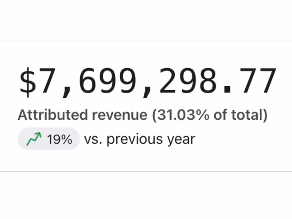Select the $7,699,298.77 revenue figure
The height and width of the screenshot is (219, 292).
148,81
